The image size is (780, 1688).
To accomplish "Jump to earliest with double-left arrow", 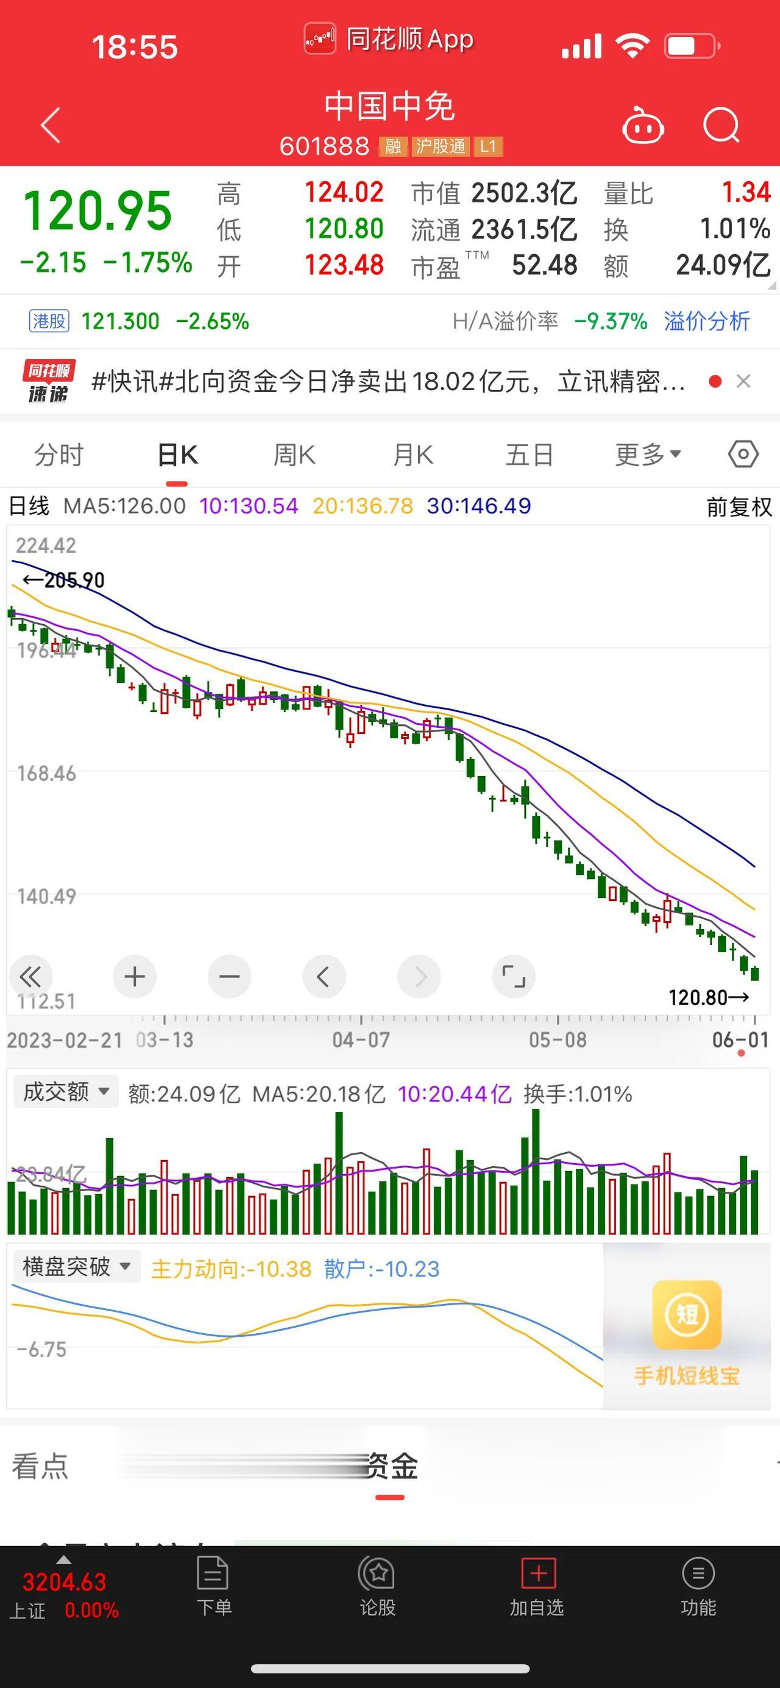I will (x=30, y=977).
